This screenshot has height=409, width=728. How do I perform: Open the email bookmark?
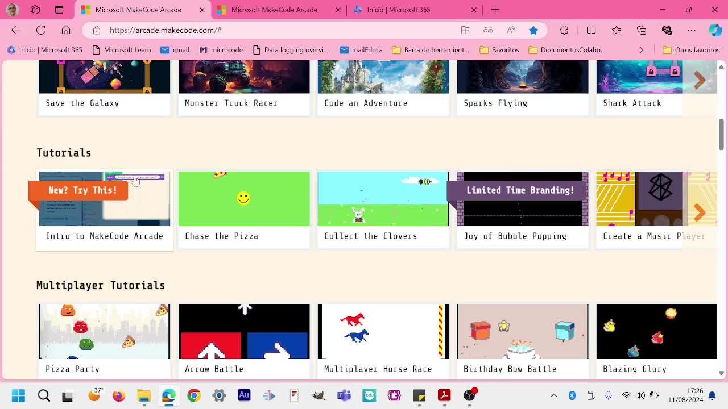175,50
